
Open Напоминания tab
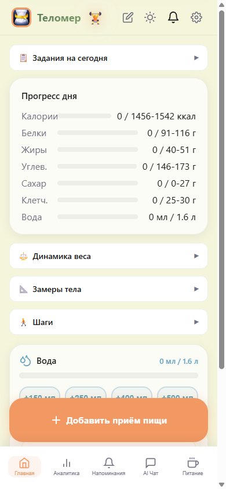(108, 466)
